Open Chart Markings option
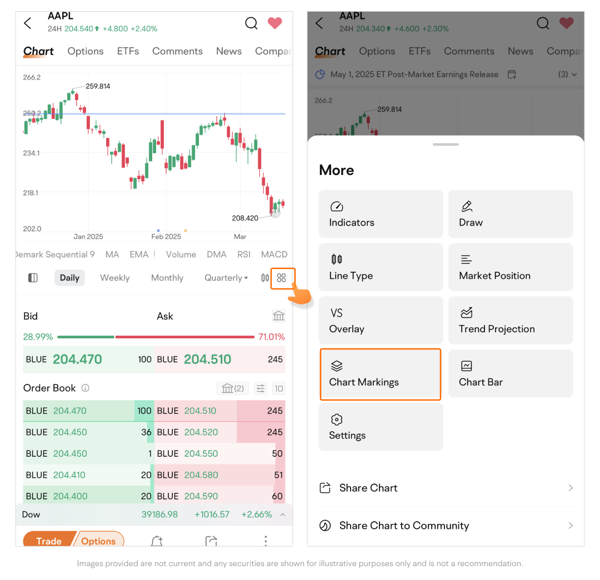The height and width of the screenshot is (580, 600). point(381,374)
